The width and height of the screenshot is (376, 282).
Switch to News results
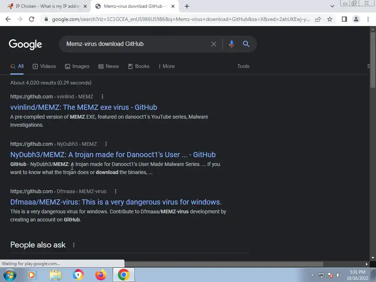point(109,66)
